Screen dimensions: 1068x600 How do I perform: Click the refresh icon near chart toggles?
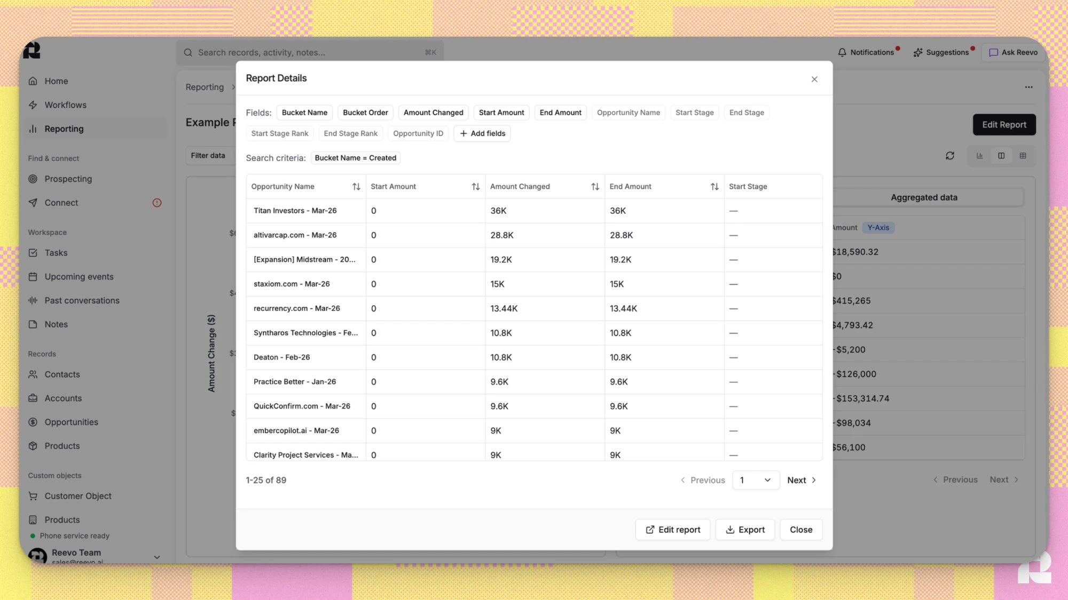point(949,156)
